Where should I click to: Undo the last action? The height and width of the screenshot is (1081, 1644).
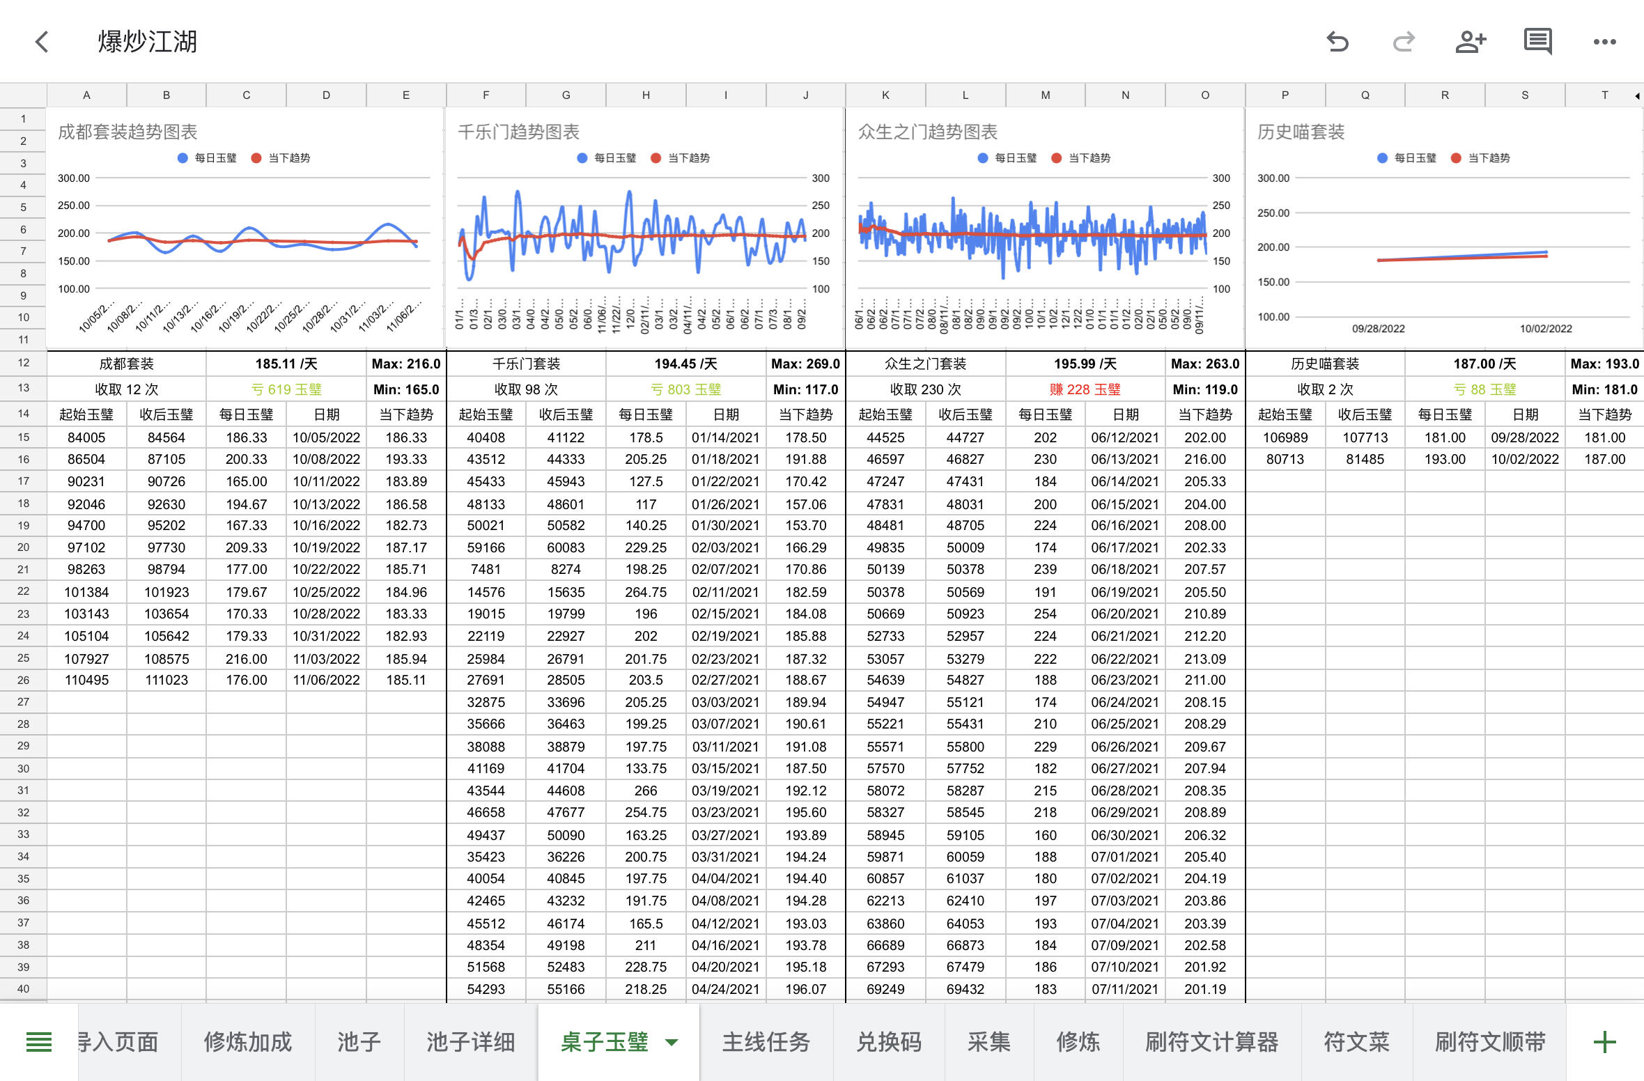coord(1337,42)
